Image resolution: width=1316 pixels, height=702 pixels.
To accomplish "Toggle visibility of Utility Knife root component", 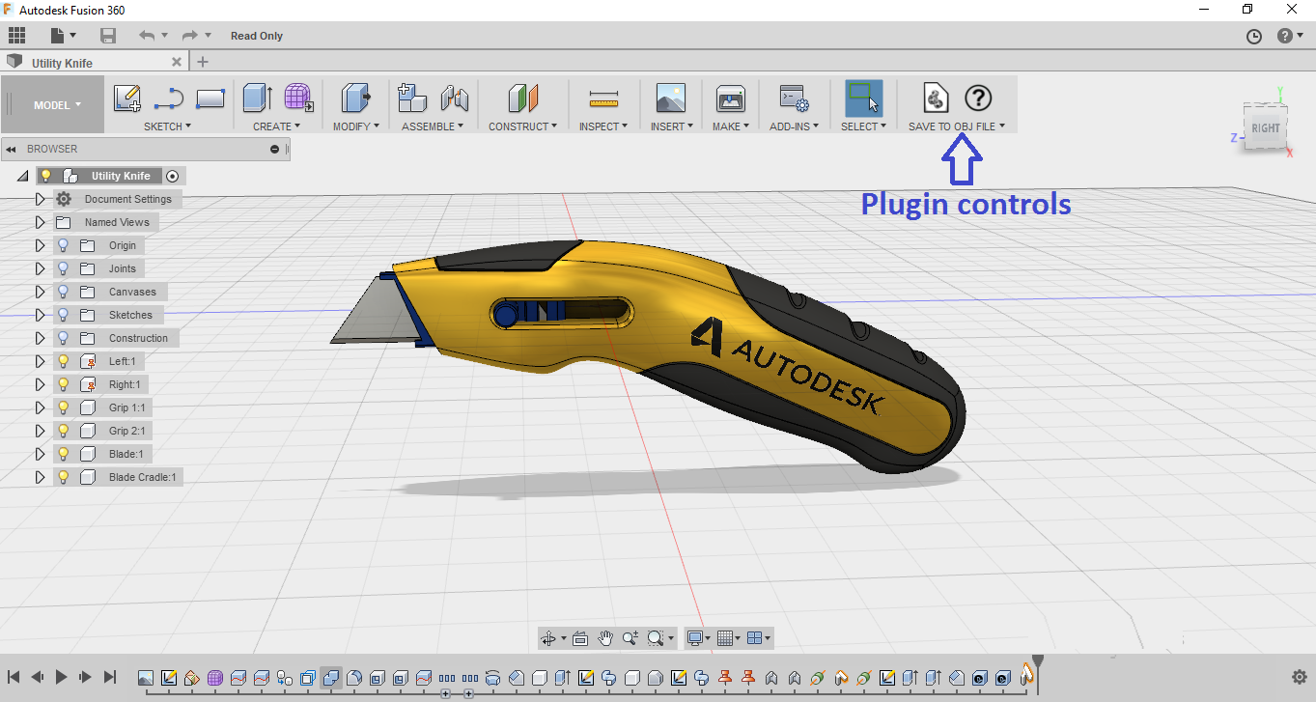I will 44,176.
